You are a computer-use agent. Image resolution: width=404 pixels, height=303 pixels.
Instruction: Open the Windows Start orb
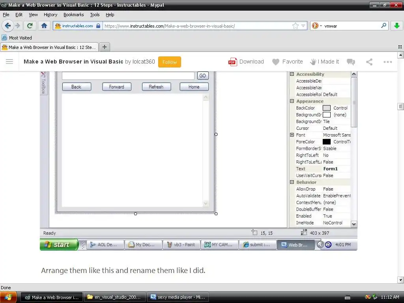pyautogui.click(x=8, y=297)
